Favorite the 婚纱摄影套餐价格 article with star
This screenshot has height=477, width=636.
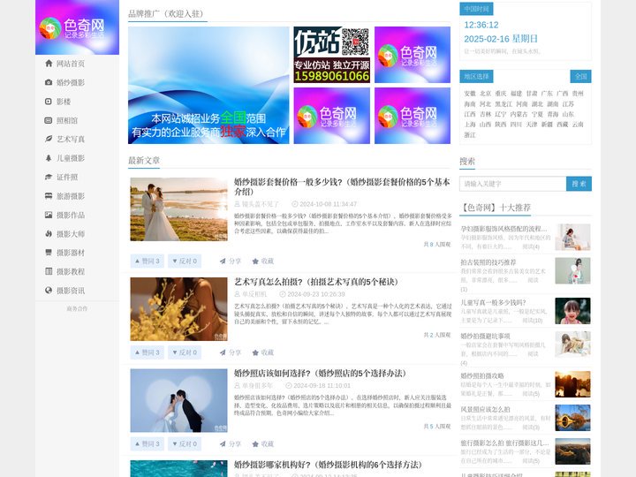263,261
